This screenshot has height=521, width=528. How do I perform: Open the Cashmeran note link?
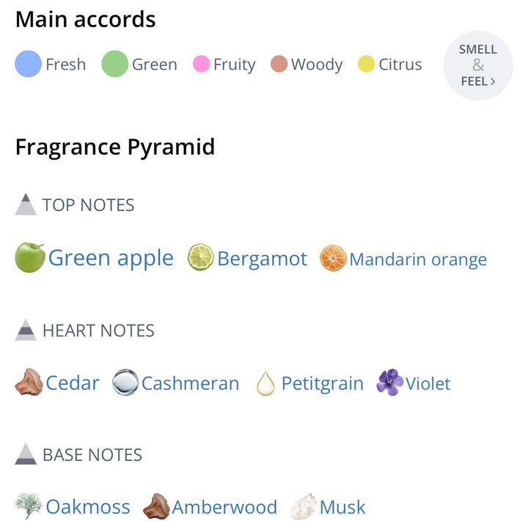click(x=190, y=383)
